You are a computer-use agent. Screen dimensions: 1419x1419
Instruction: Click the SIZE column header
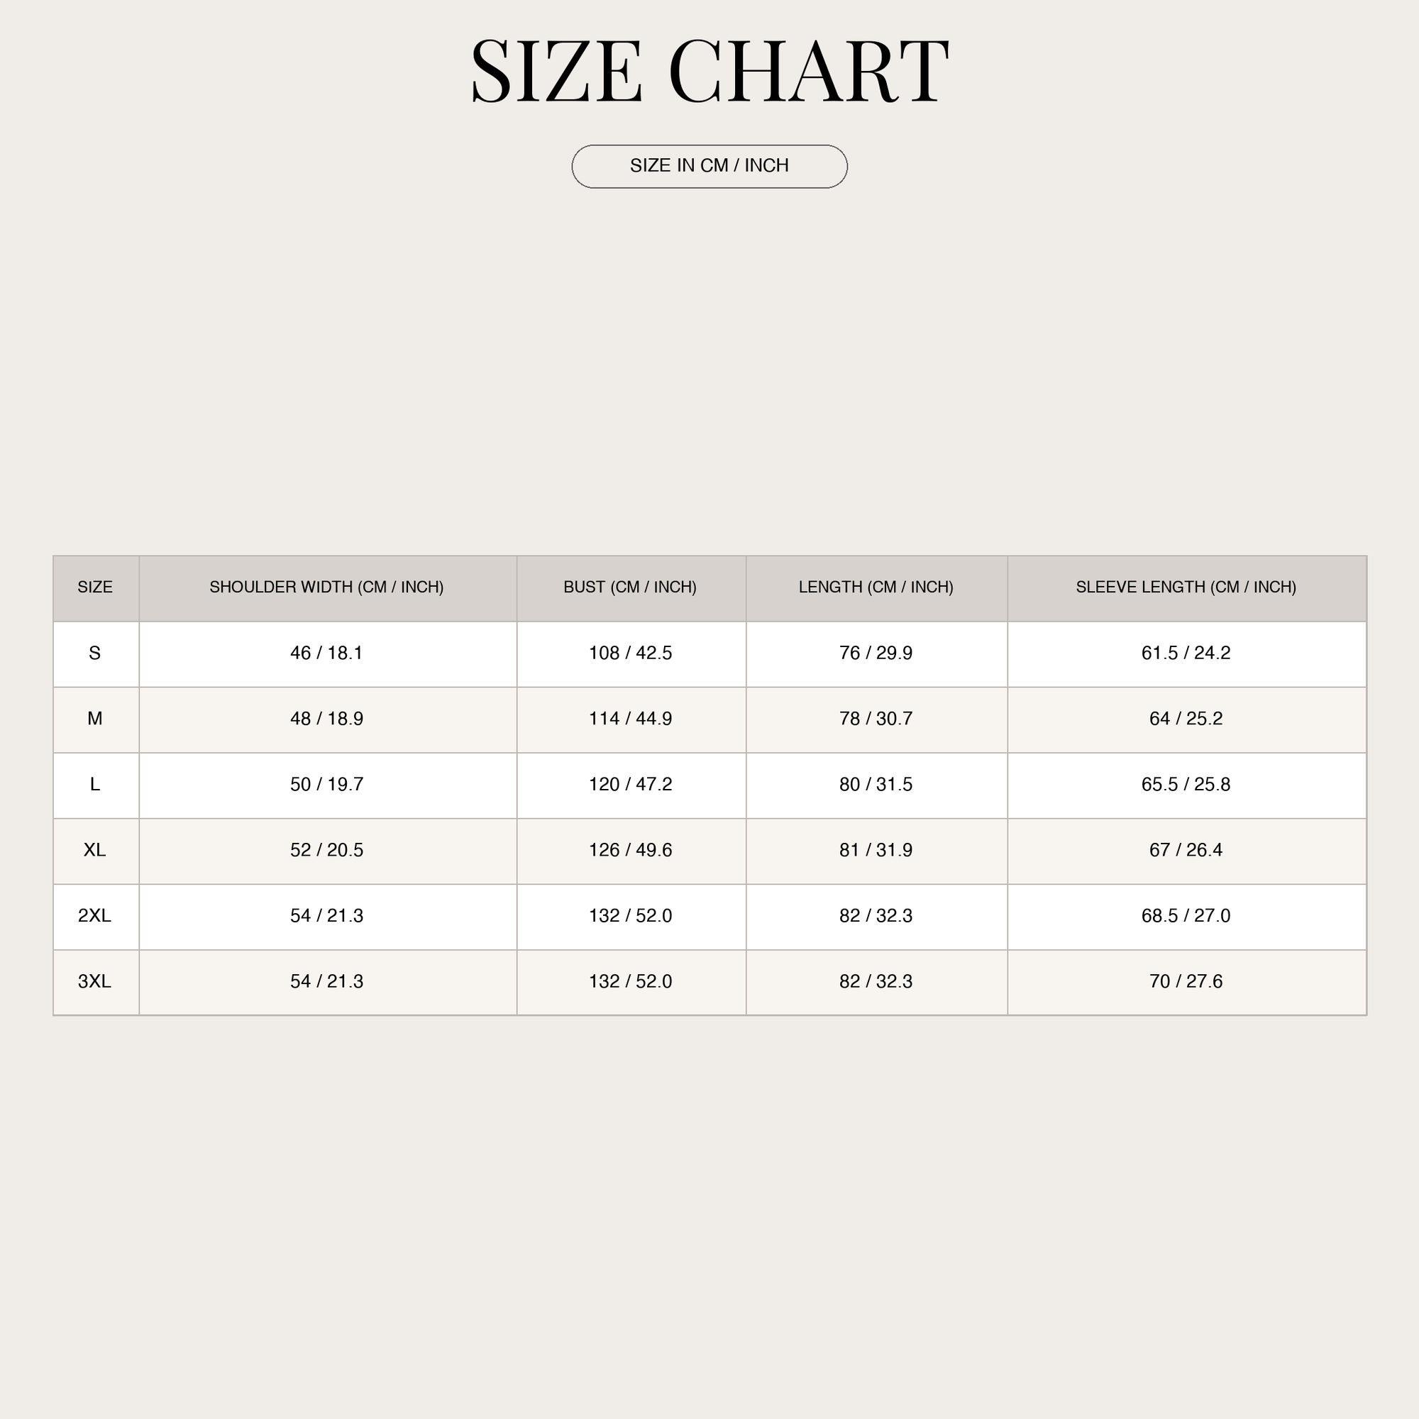pos(96,587)
